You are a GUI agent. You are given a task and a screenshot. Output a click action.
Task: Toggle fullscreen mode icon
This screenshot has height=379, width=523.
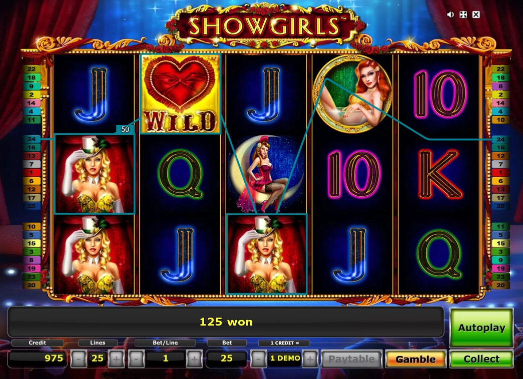tap(463, 14)
